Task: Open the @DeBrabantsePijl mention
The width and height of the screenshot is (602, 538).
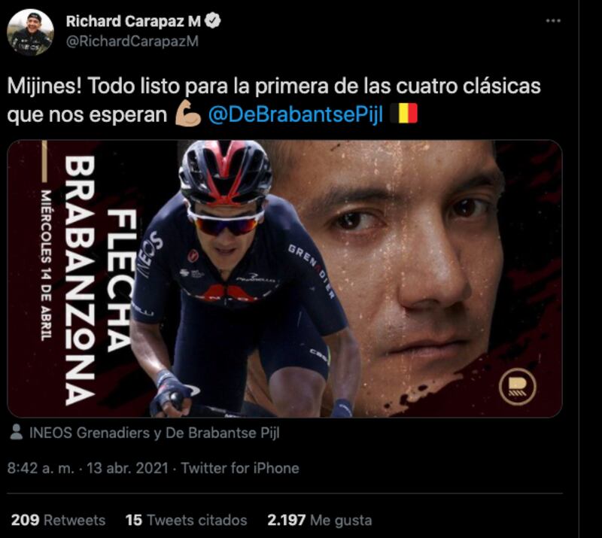Action: click(296, 114)
